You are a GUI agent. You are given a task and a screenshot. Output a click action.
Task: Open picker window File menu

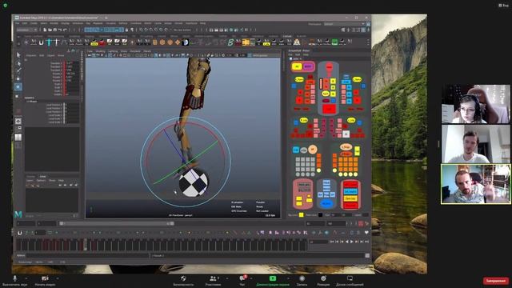tap(290, 55)
